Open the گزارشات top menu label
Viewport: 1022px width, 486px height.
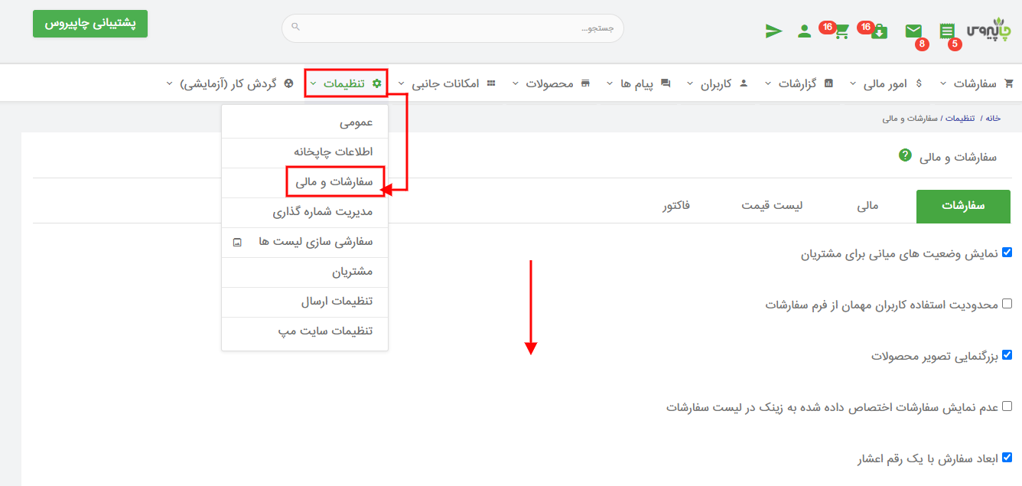[x=798, y=83]
